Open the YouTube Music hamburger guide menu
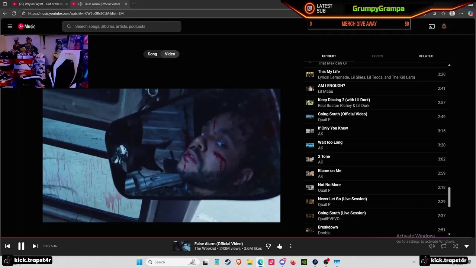The image size is (476, 268). point(10,26)
